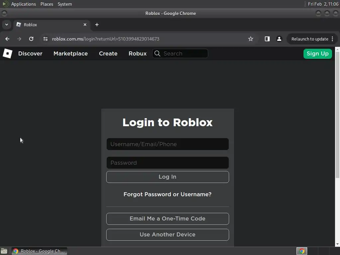Click the scrollbar up arrow

pyautogui.click(x=337, y=49)
